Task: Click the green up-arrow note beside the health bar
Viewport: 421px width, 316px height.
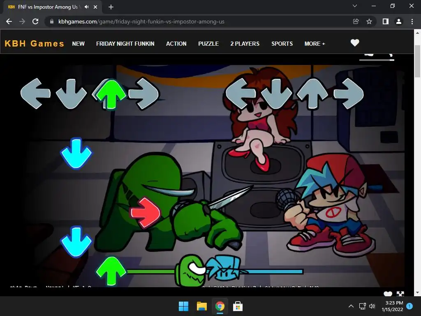Action: 111,272
